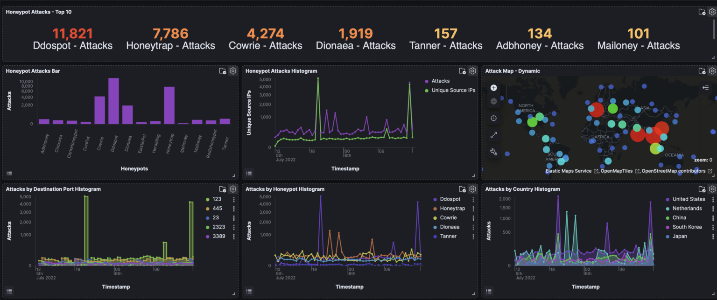717x300 pixels.
Task: Open the Elastic Maps Service link
Action: (x=568, y=171)
